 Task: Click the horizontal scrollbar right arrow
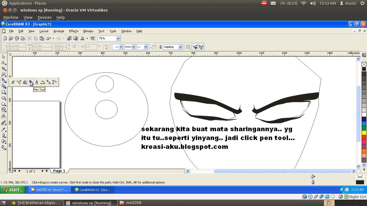[354, 171]
